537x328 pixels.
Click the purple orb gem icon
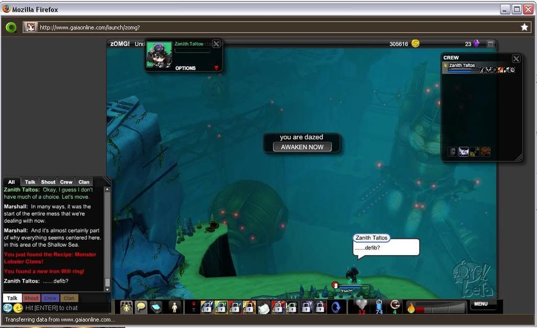(476, 43)
